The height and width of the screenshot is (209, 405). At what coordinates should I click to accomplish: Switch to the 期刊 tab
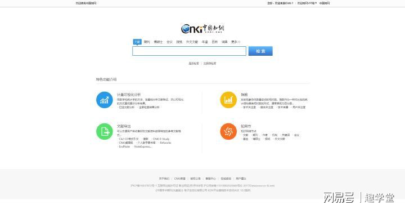coord(147,42)
